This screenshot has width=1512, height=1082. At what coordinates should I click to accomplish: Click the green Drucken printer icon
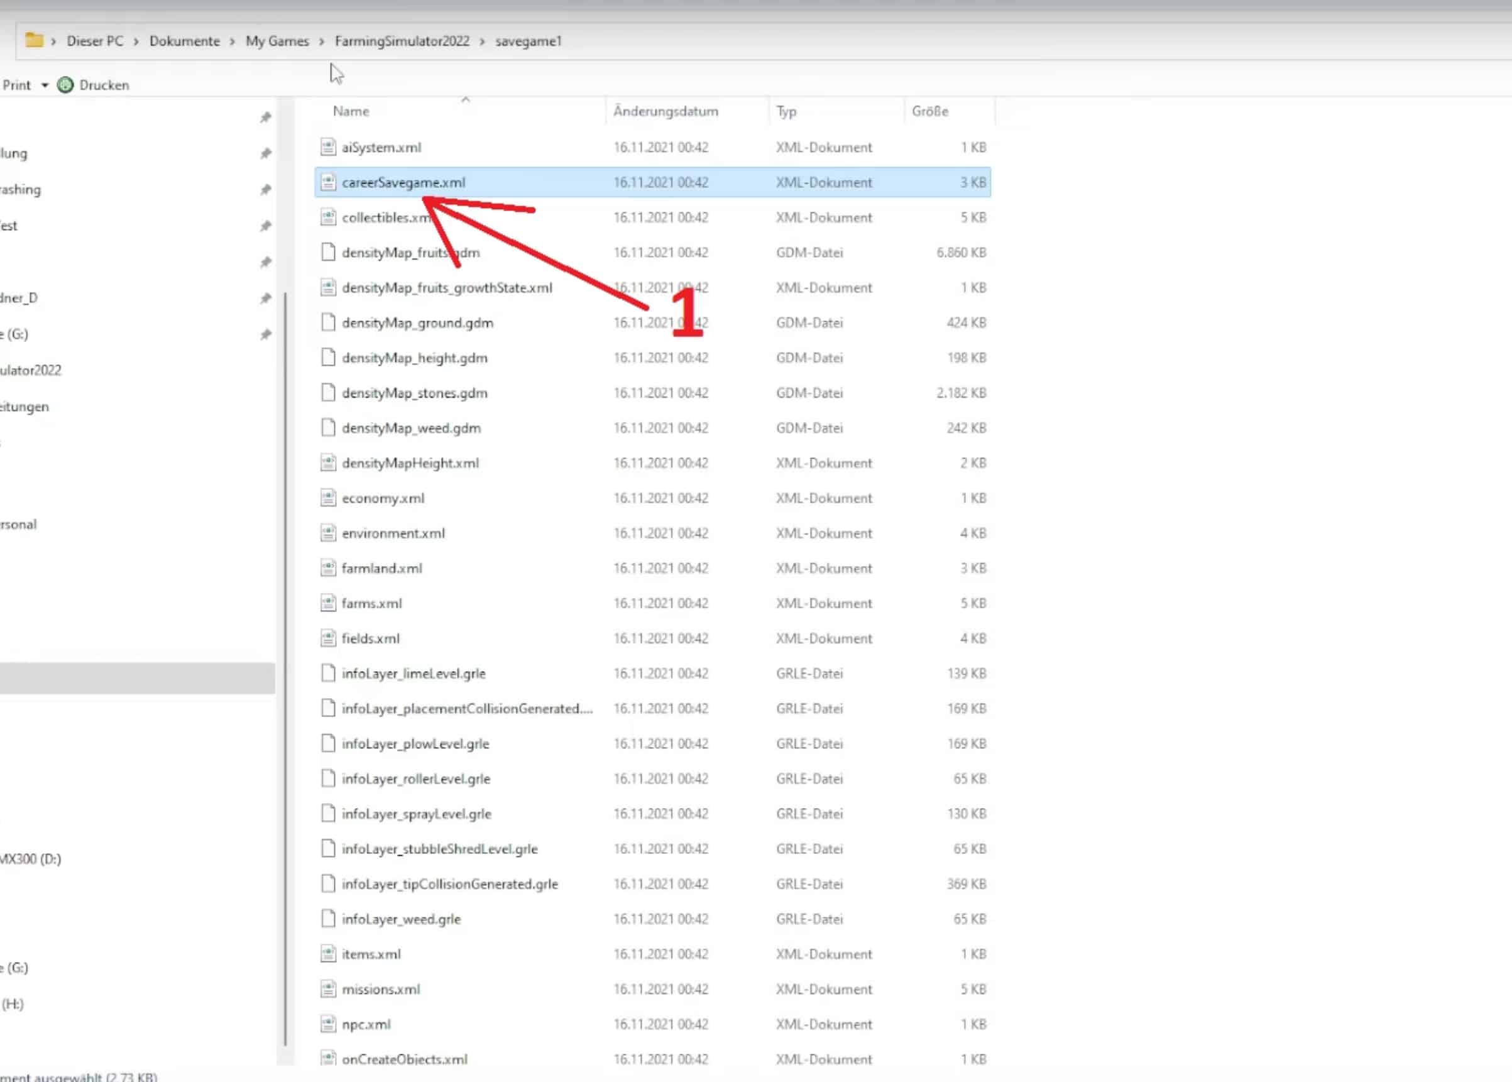(x=65, y=85)
